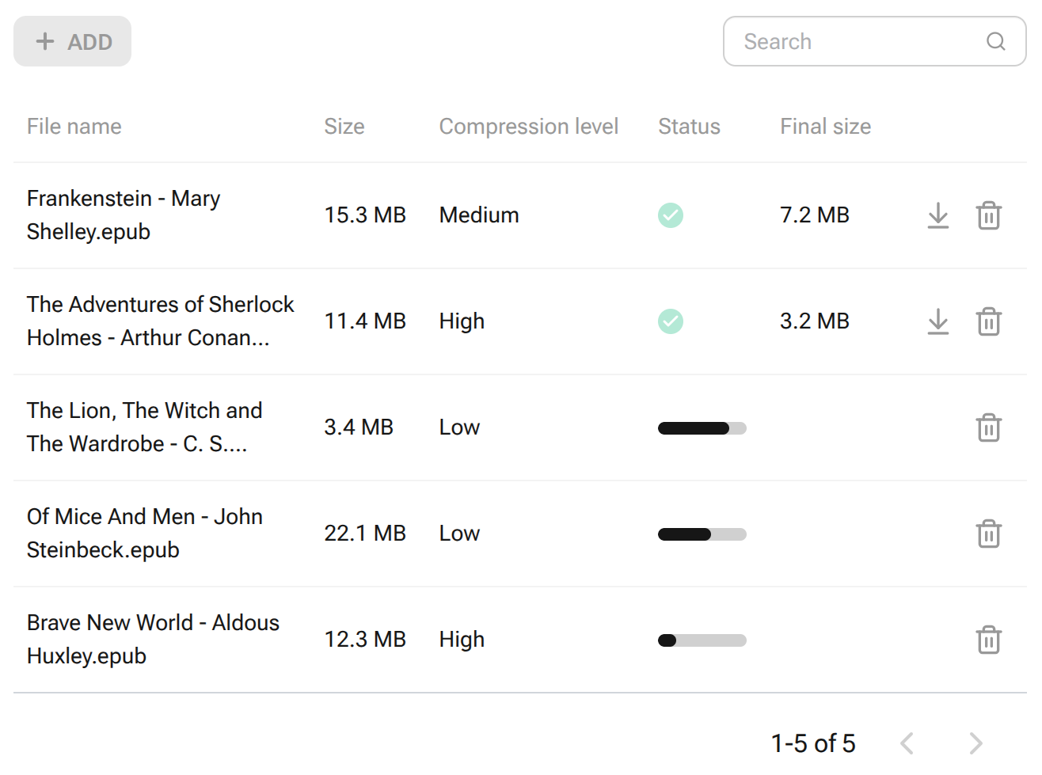
Task: Delete The Adventures of Sherlock Holmes file
Action: point(988,321)
